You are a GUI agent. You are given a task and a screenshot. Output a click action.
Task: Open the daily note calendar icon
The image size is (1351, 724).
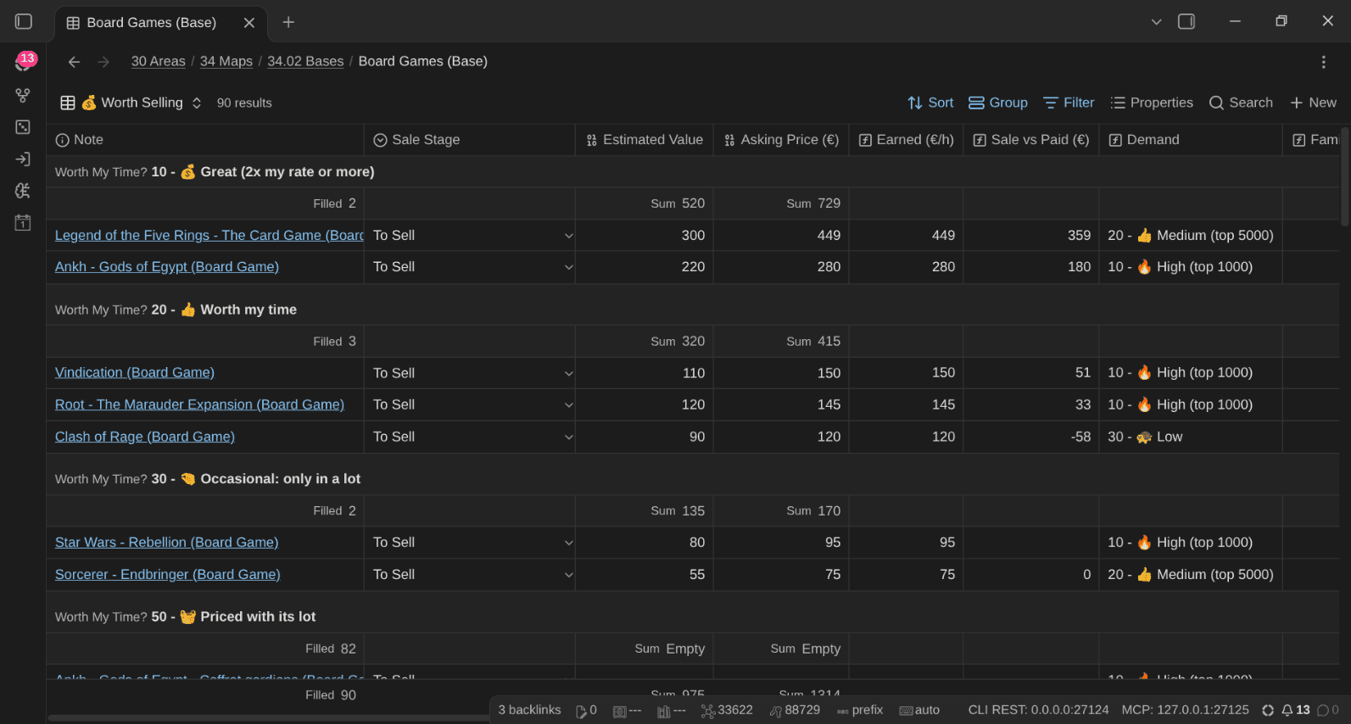pos(23,223)
